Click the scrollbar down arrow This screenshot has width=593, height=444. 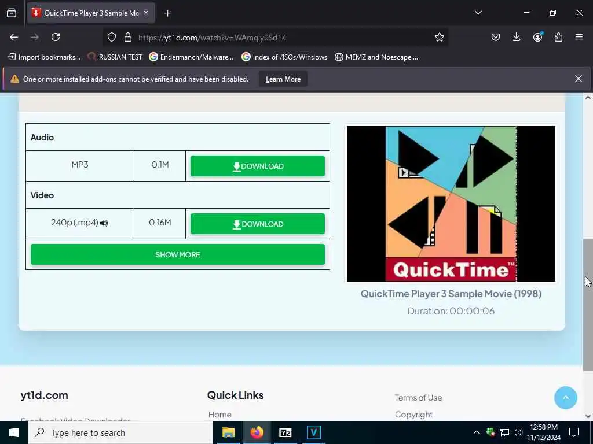click(x=588, y=416)
